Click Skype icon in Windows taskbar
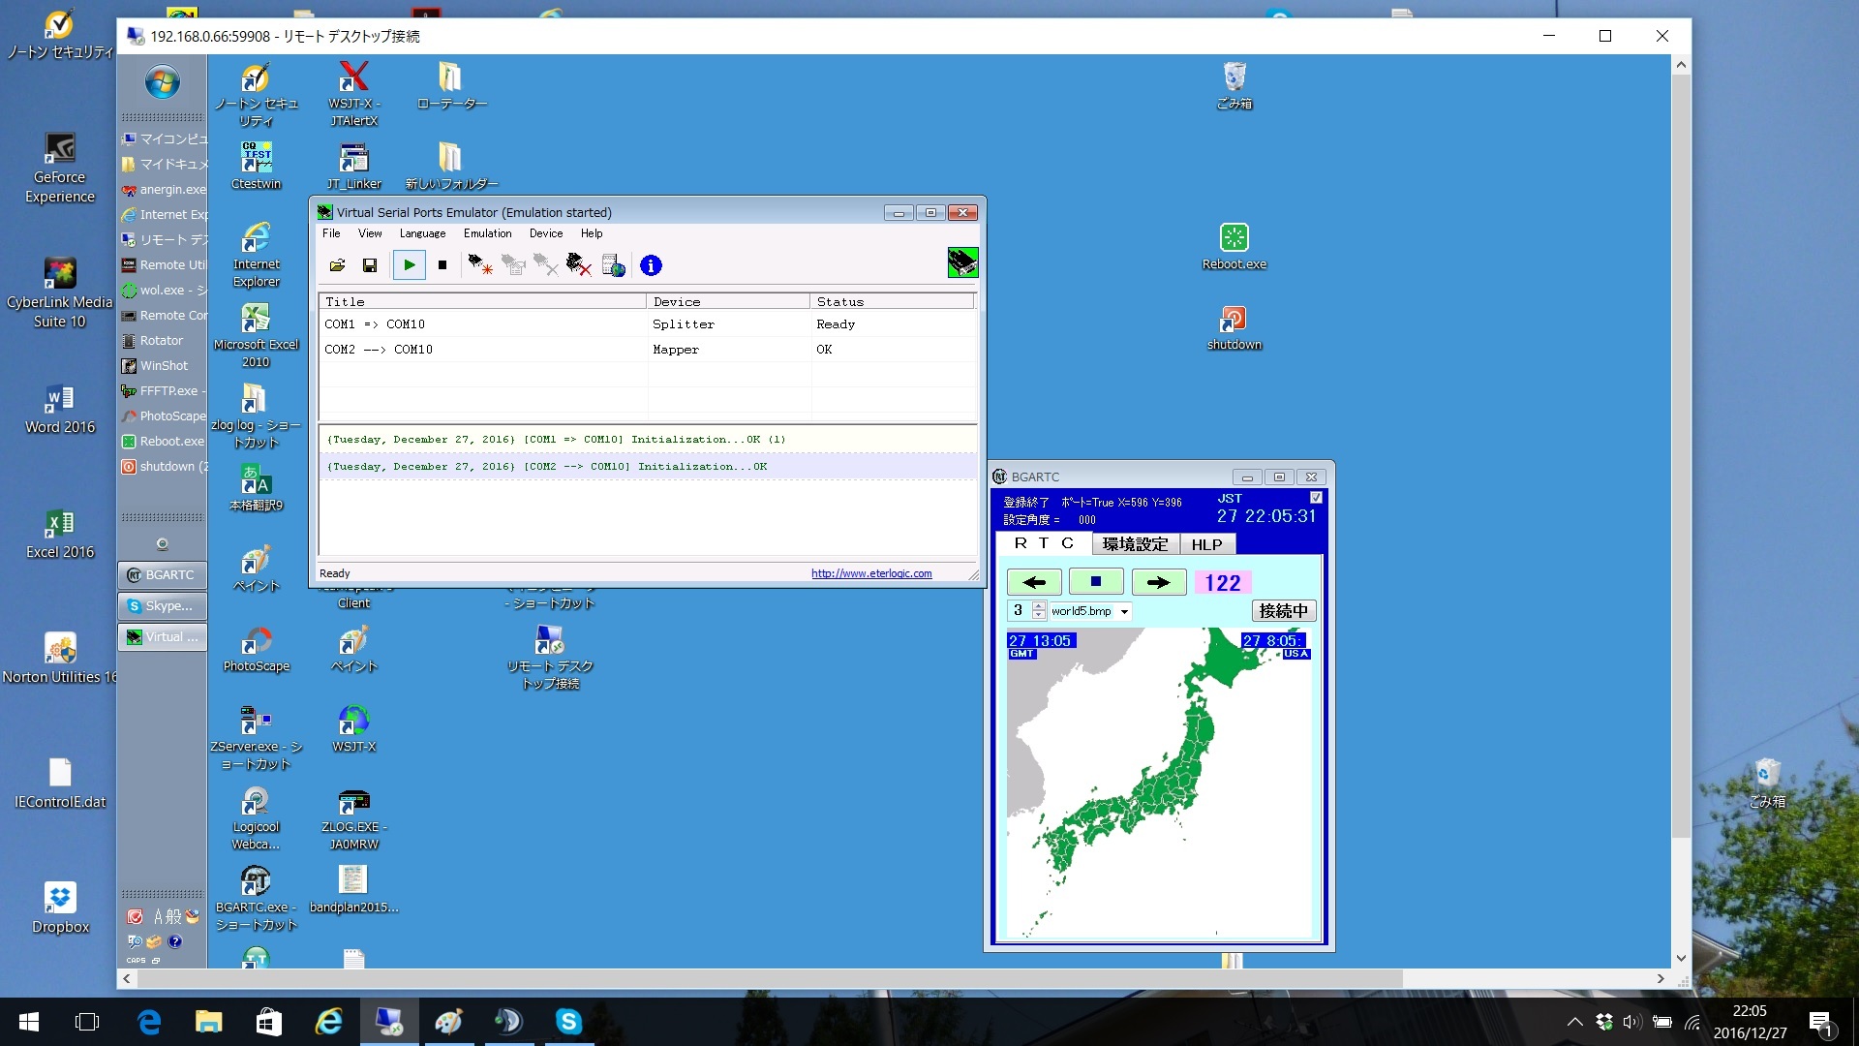Image resolution: width=1859 pixels, height=1046 pixels. click(568, 1021)
